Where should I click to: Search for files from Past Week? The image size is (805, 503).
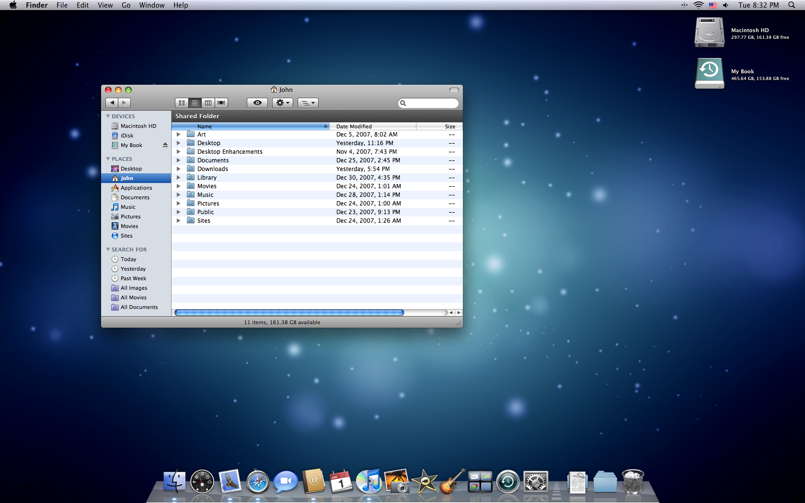click(136, 278)
